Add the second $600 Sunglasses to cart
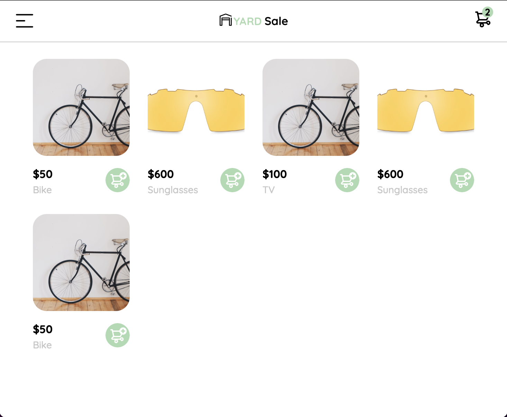The image size is (507, 417). 462,180
